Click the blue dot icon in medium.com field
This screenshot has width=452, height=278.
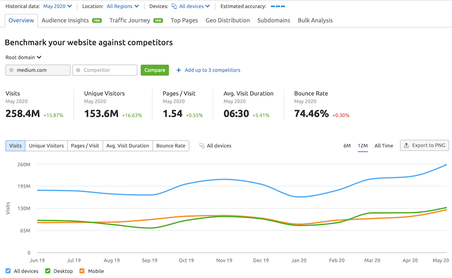click(x=11, y=70)
